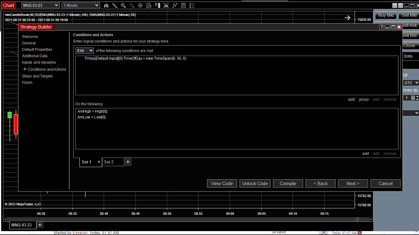
Task: Open the indicators line-graph icon
Action: (175, 6)
